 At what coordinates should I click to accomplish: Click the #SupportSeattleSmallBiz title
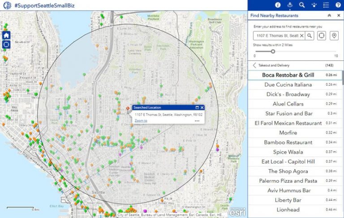point(44,5)
